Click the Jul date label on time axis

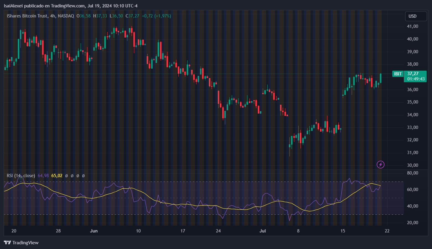point(263,231)
